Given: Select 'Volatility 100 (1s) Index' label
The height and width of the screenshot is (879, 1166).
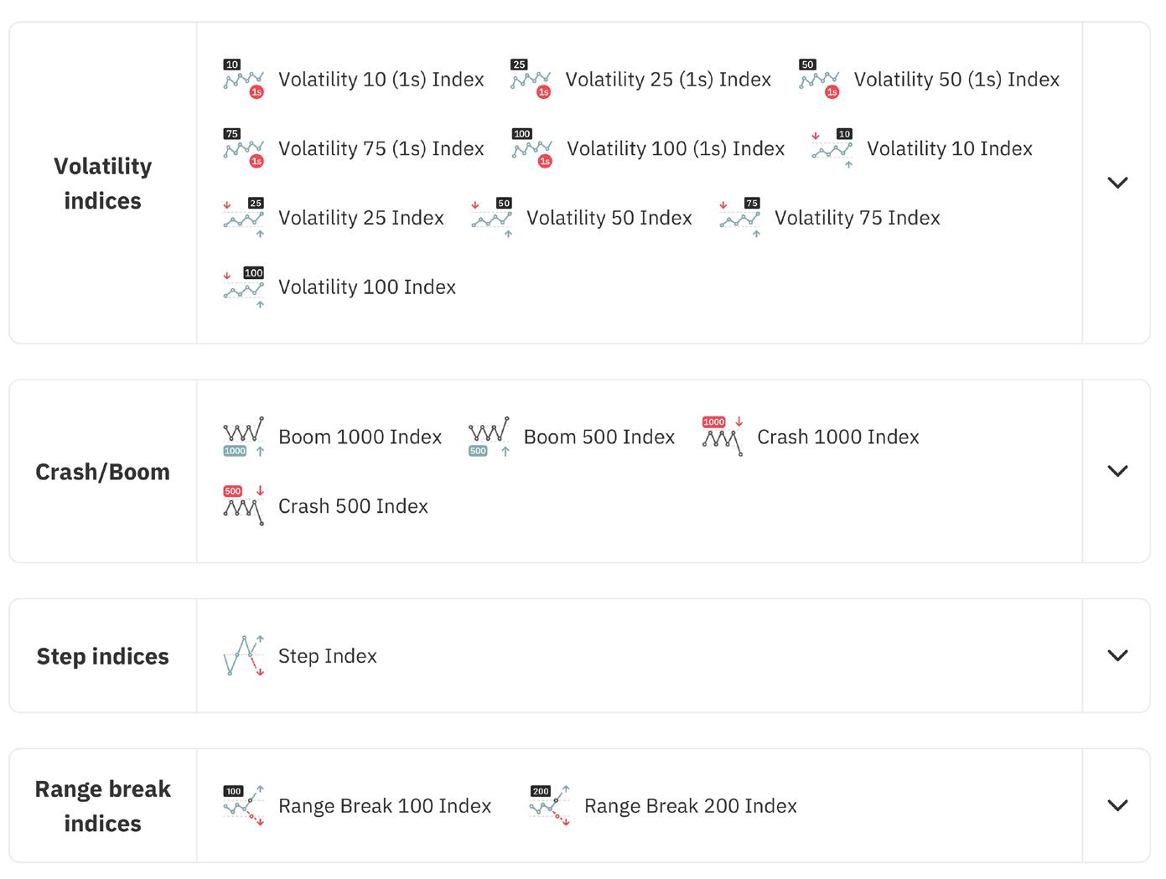Looking at the screenshot, I should click(676, 149).
